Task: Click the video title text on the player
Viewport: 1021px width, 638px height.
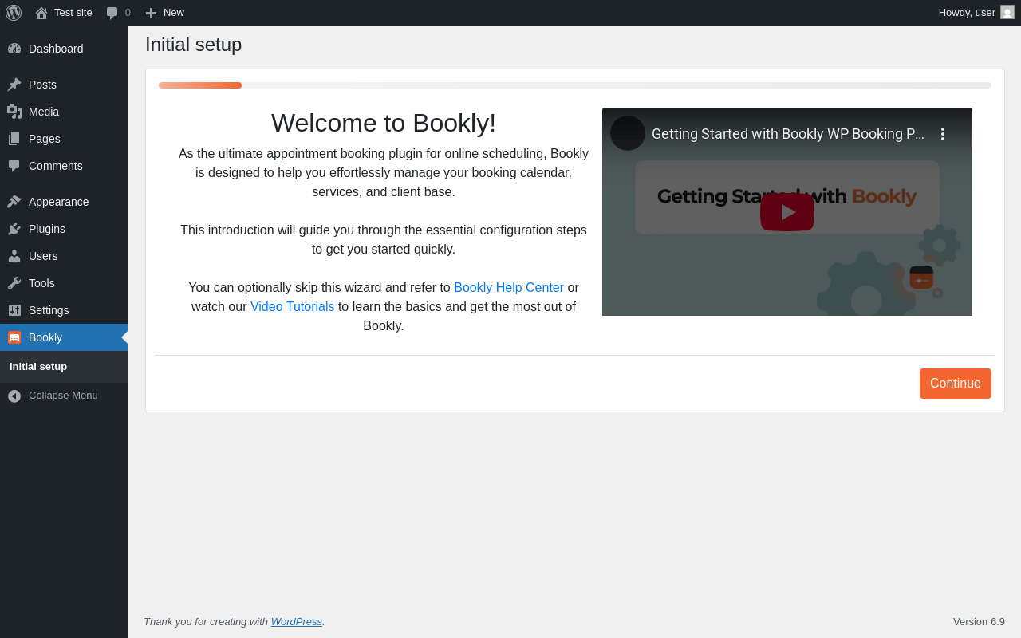Action: coord(788,134)
